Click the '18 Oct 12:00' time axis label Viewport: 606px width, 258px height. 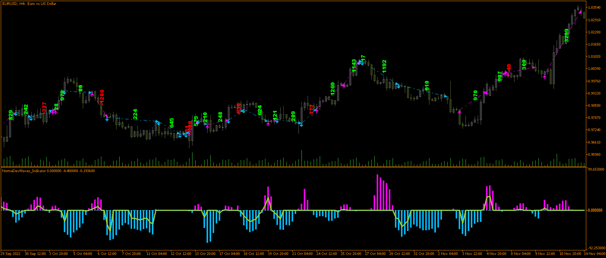pyautogui.click(x=254, y=253)
